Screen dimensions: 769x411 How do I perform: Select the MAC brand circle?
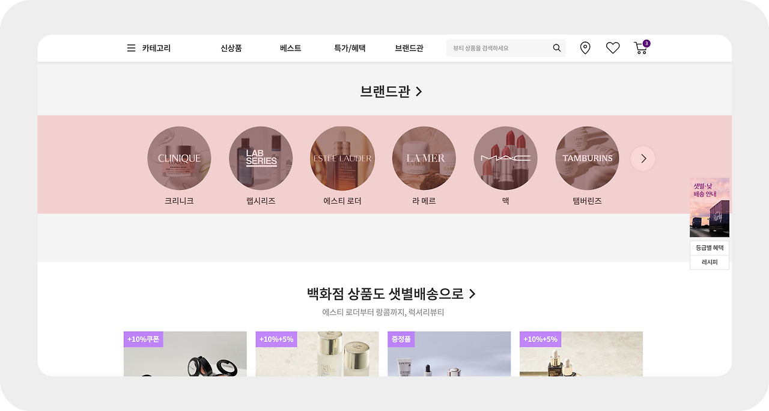(x=505, y=158)
